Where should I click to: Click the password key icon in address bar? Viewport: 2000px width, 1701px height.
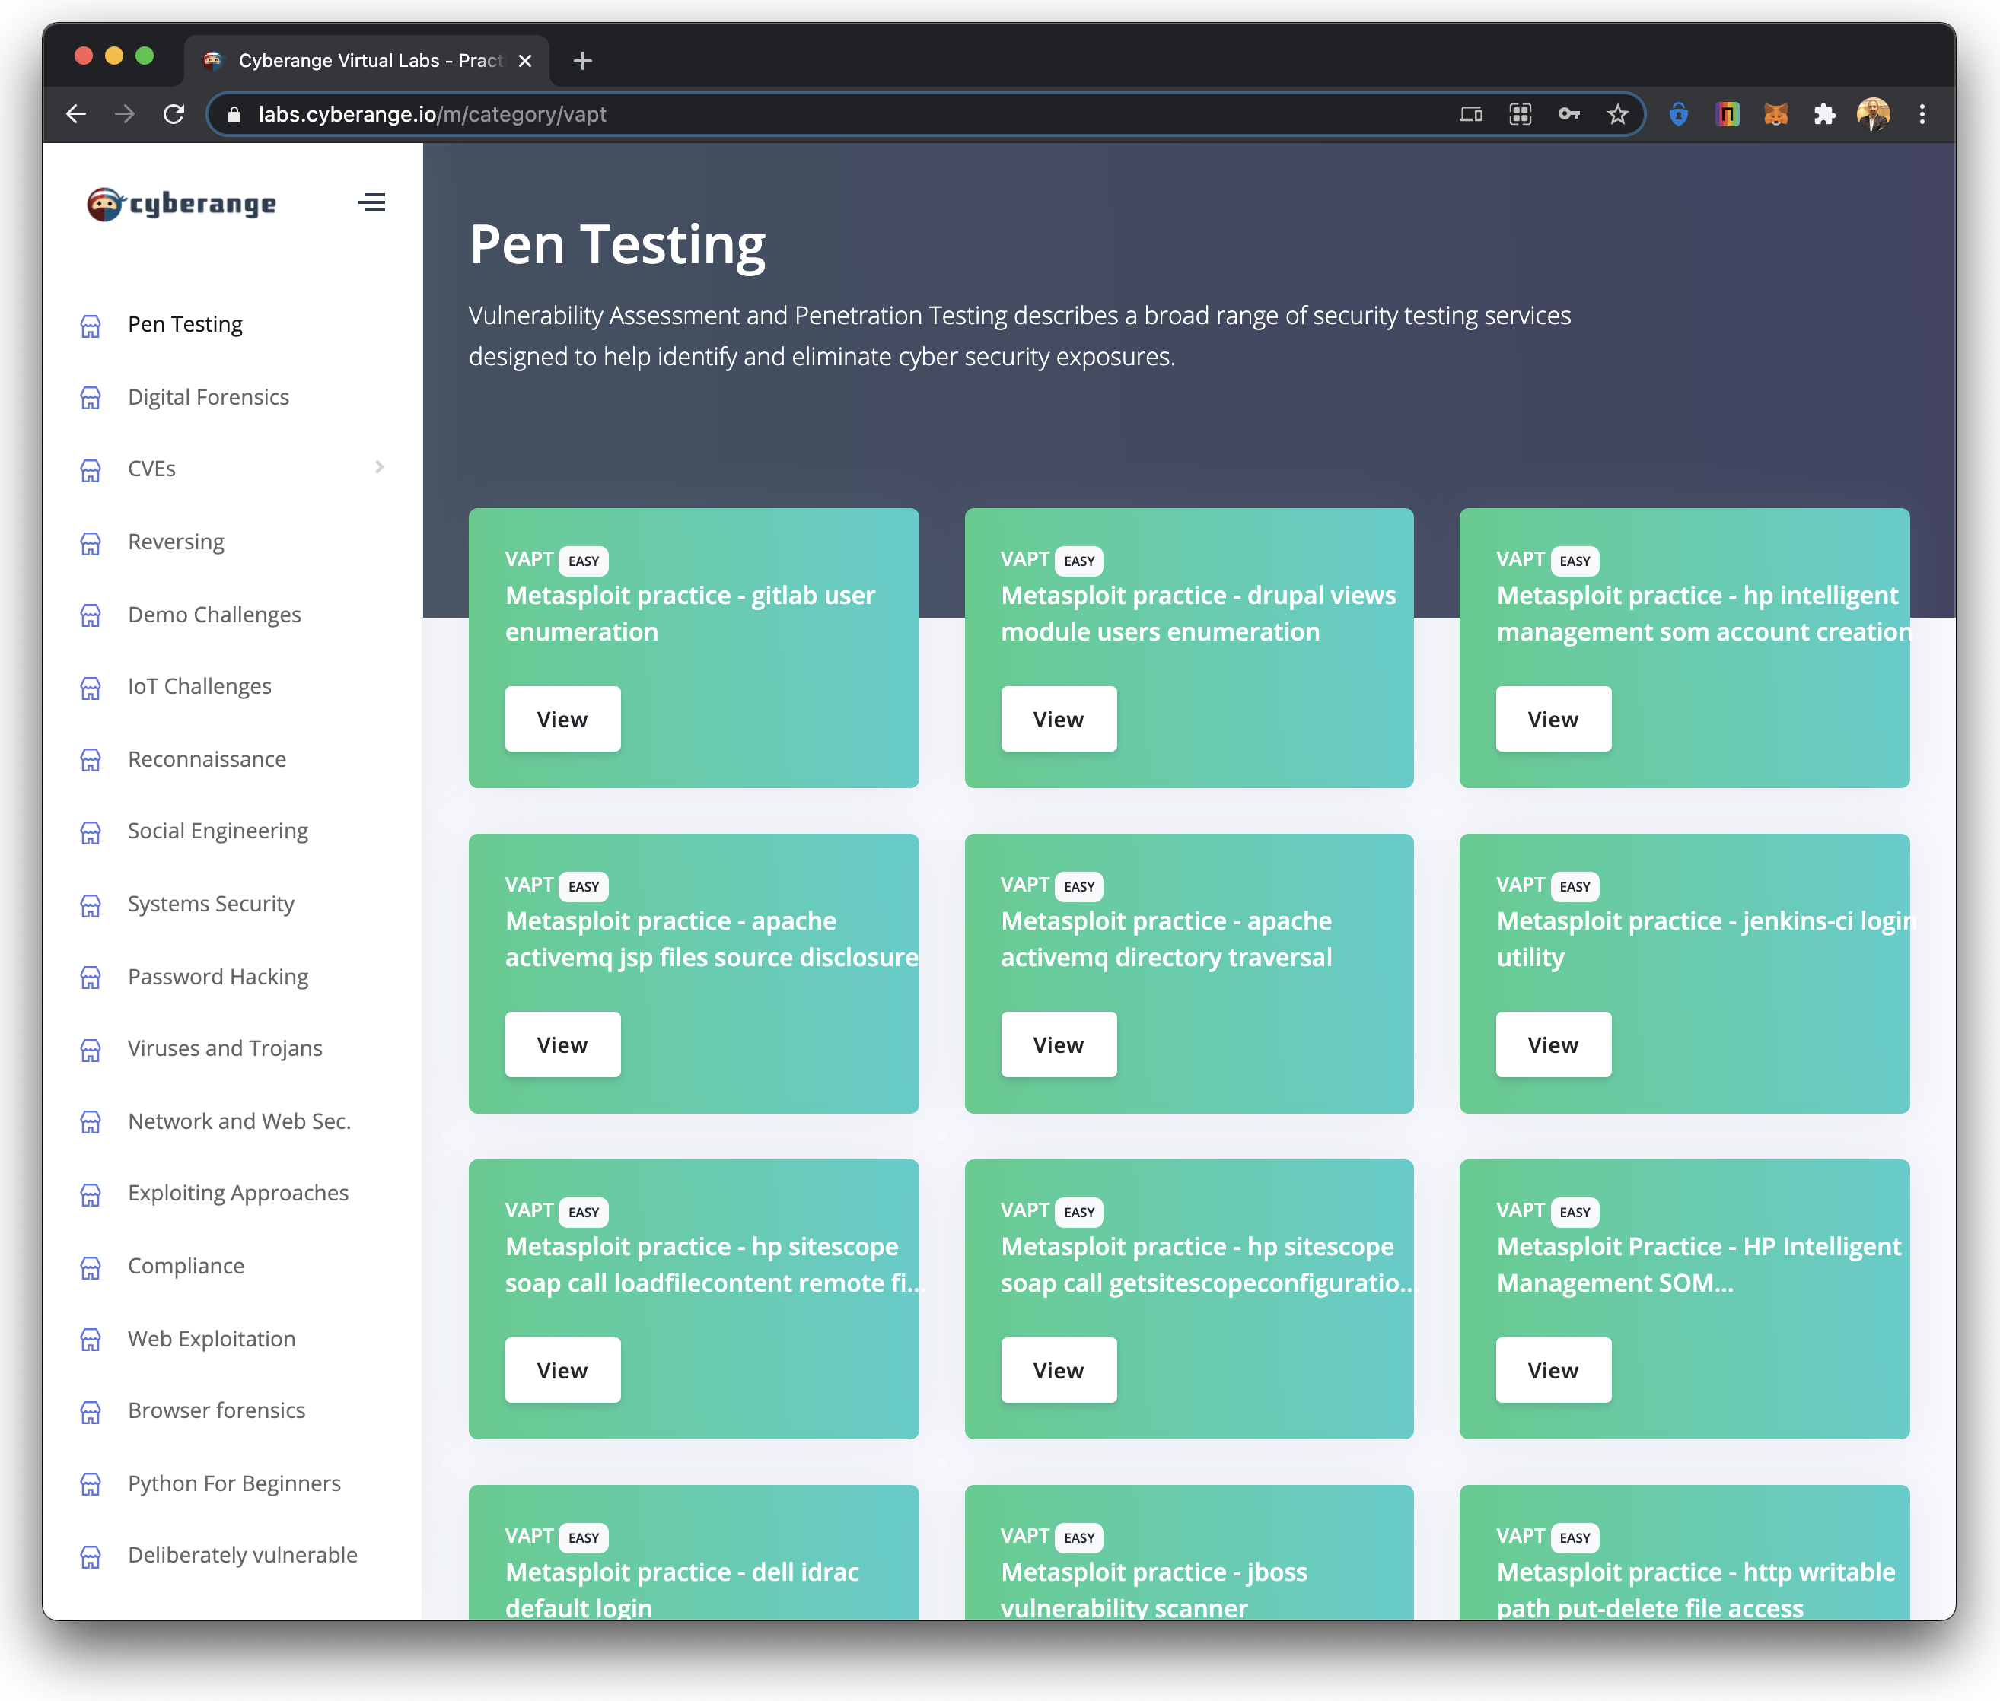click(1568, 115)
